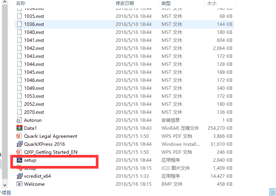276x196 pixels.
Task: Click the Autorun setup-information gear icon
Action: click(19, 120)
